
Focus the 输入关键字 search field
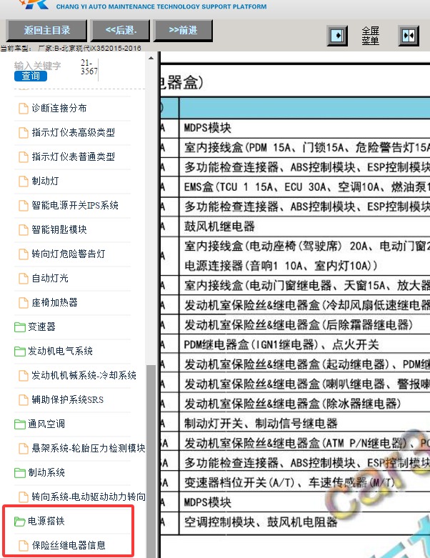(37, 66)
